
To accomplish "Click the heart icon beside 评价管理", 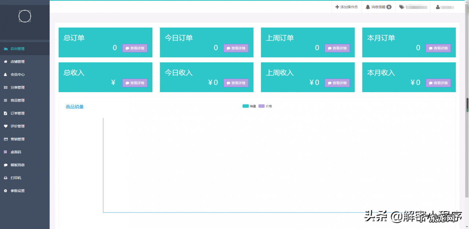I will point(5,126).
